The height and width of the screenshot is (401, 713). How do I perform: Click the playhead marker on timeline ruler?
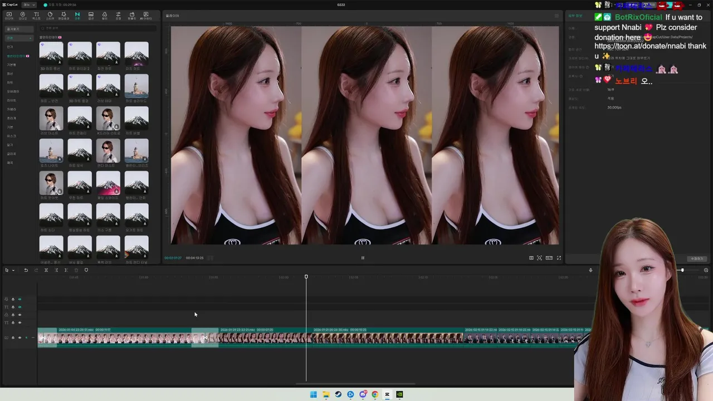click(x=306, y=277)
